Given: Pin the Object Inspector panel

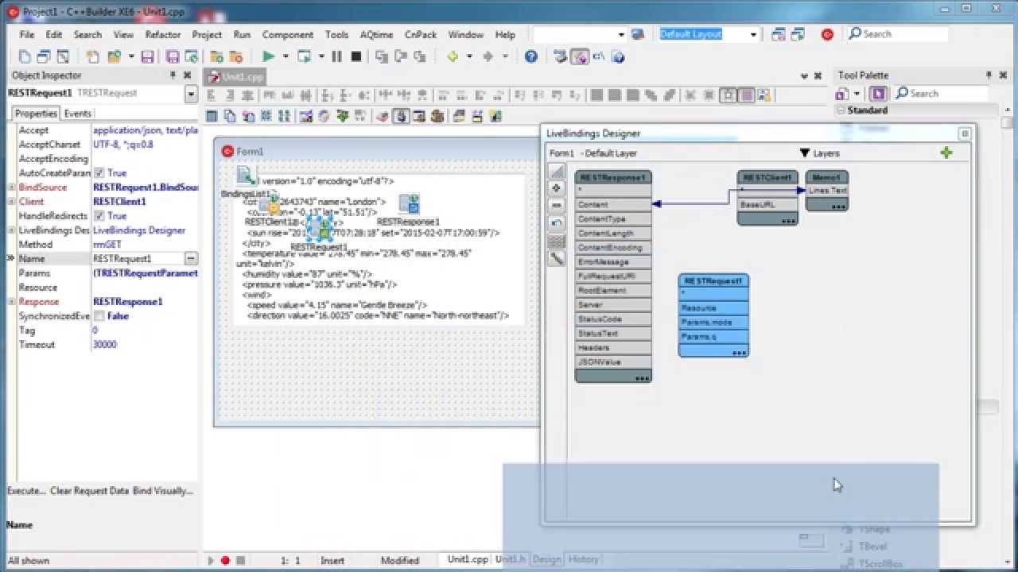Looking at the screenshot, I should 173,75.
